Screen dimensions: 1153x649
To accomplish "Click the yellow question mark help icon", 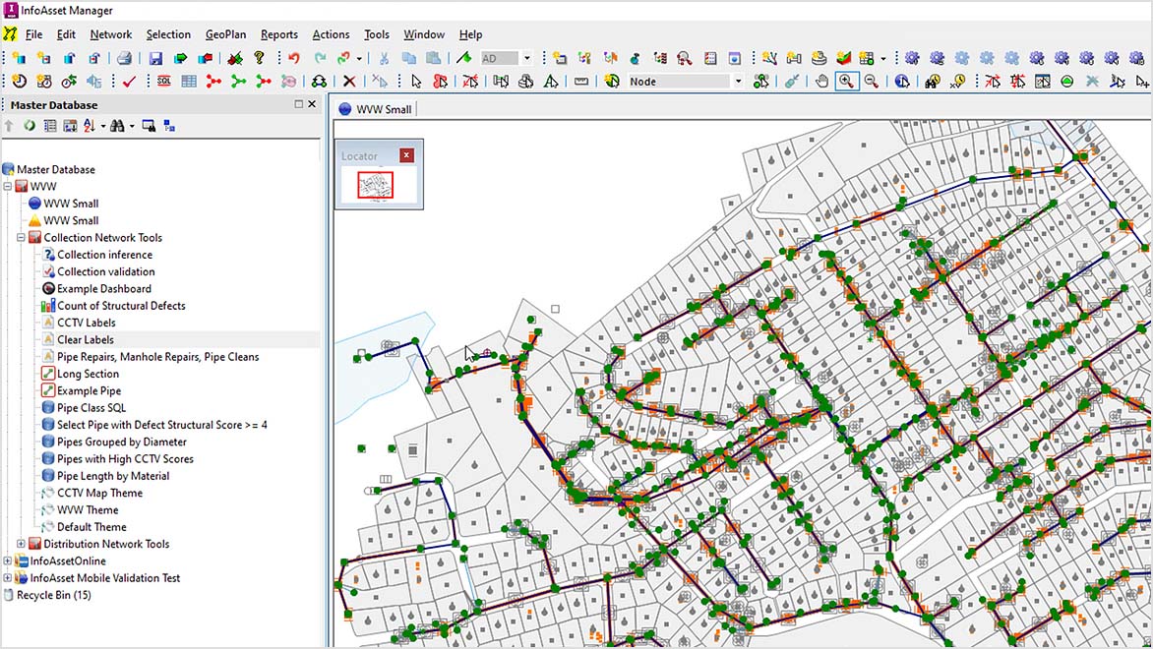I will pyautogui.click(x=260, y=58).
